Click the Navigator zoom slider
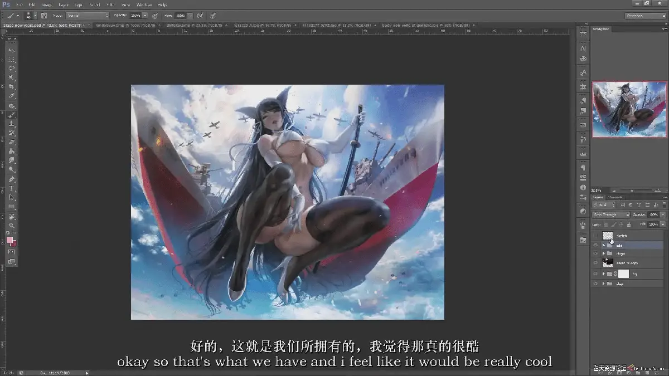The width and height of the screenshot is (669, 376). click(x=633, y=190)
